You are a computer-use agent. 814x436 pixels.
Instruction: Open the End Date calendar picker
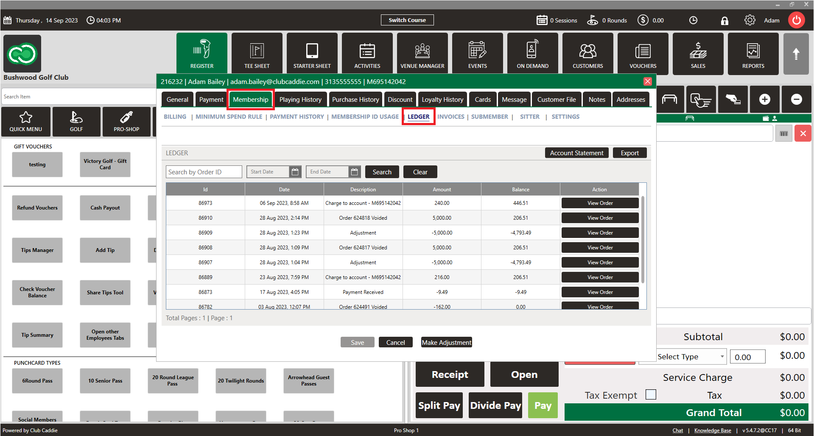pos(355,172)
